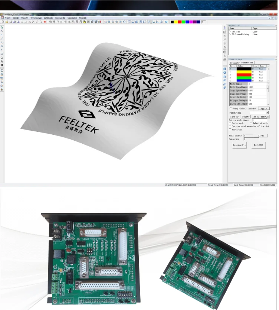Click the Save as button
This screenshot has height=310, width=279.
[x=234, y=117]
